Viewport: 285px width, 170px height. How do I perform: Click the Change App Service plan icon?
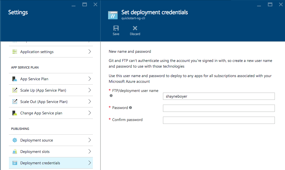click(x=15, y=113)
